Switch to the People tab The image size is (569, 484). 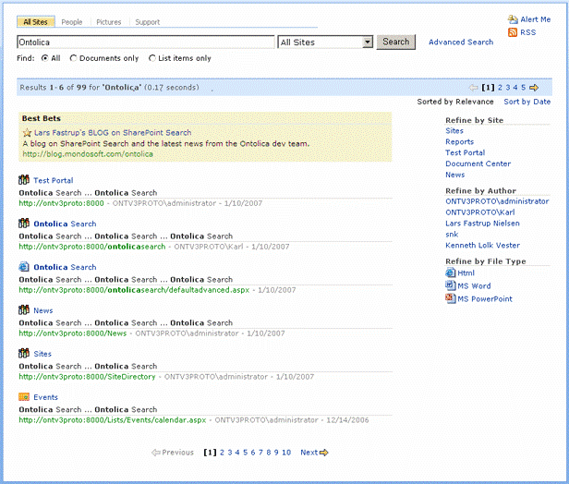click(x=72, y=22)
